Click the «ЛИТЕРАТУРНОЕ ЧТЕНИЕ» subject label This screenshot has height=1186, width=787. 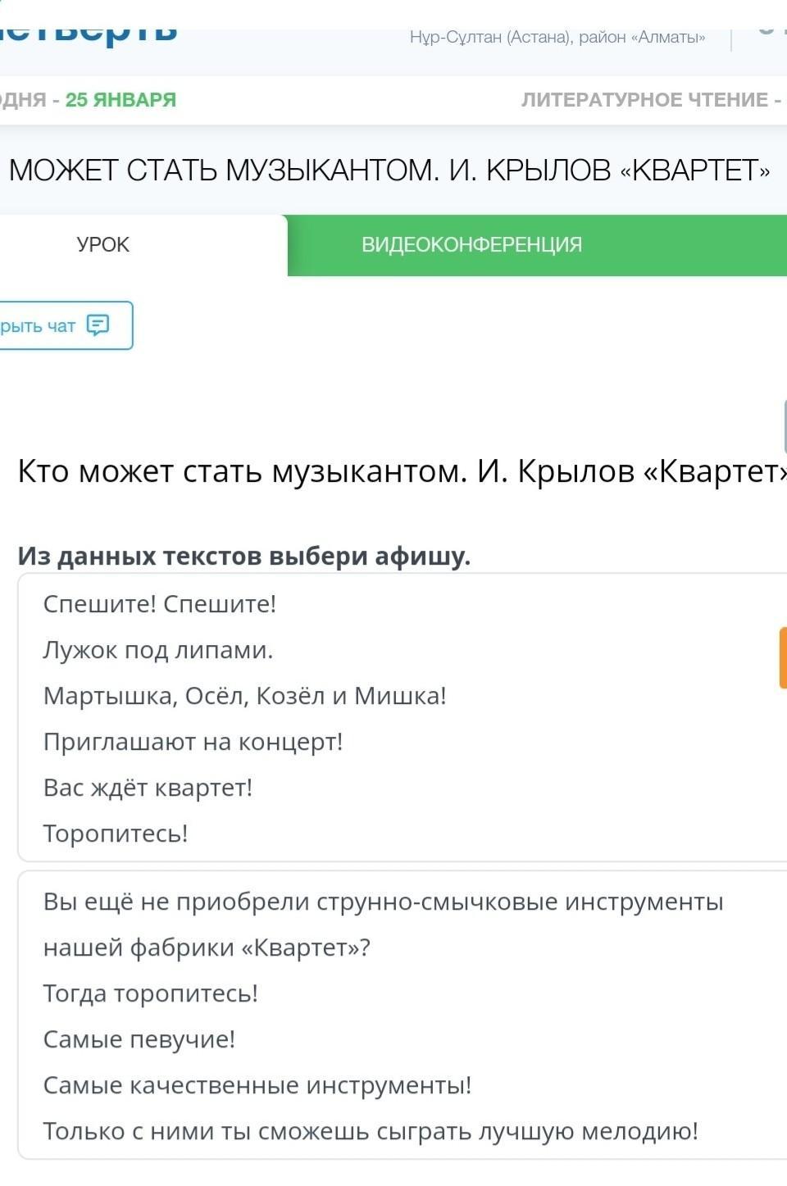(x=644, y=100)
